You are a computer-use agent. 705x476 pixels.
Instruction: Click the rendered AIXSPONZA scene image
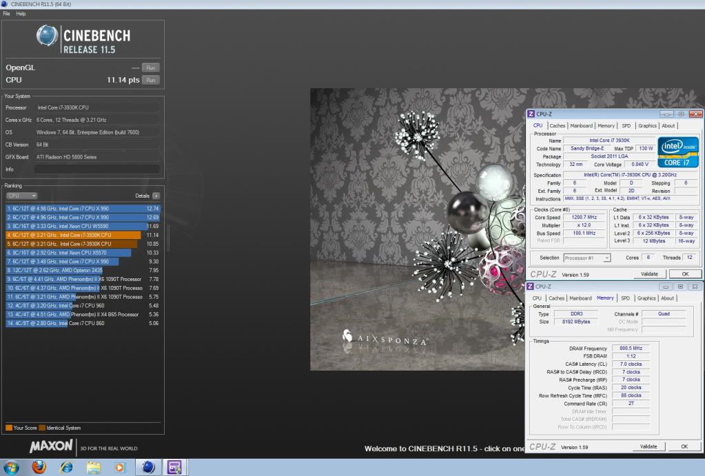tap(417, 229)
